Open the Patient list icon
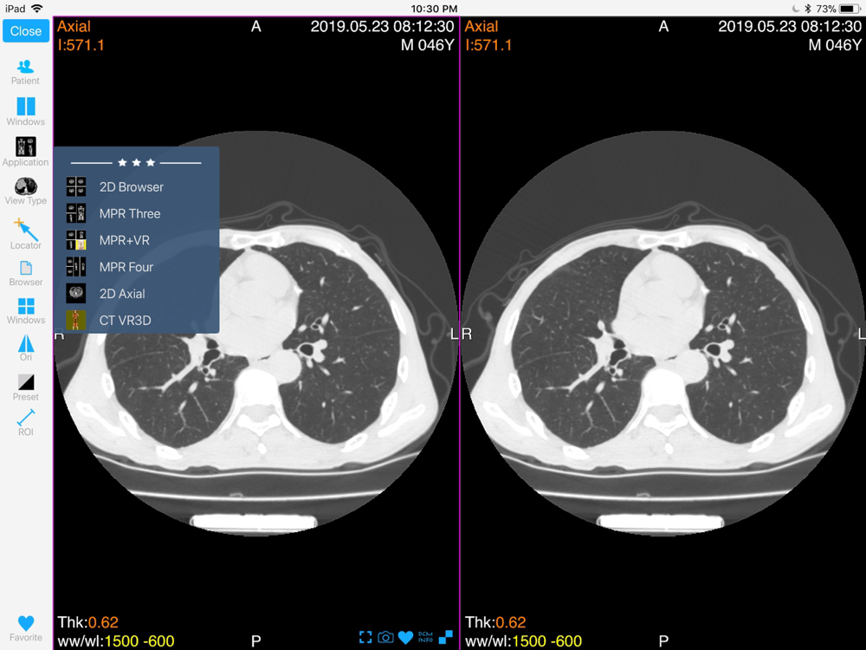This screenshot has height=650, width=866. [x=25, y=73]
